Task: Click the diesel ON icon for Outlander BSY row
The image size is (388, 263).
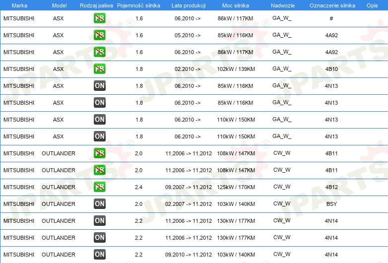Action: (99, 203)
